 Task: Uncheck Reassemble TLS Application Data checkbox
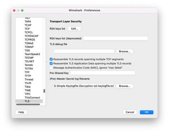51,63
